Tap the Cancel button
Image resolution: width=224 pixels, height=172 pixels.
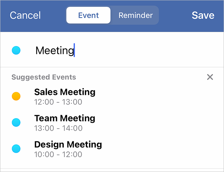tap(25, 15)
